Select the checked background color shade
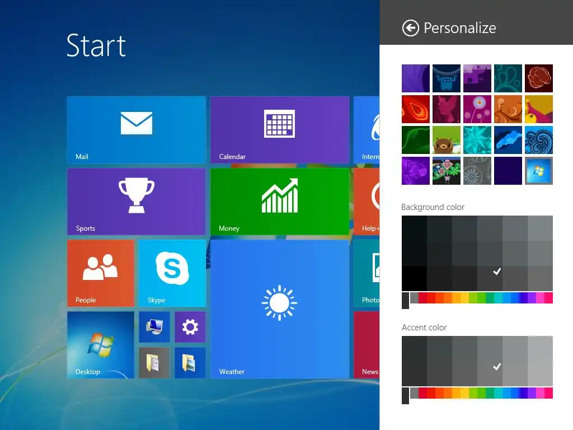 click(x=490, y=278)
